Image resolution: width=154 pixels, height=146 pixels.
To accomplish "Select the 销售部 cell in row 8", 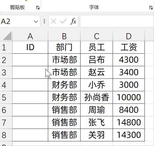I will [64, 135].
